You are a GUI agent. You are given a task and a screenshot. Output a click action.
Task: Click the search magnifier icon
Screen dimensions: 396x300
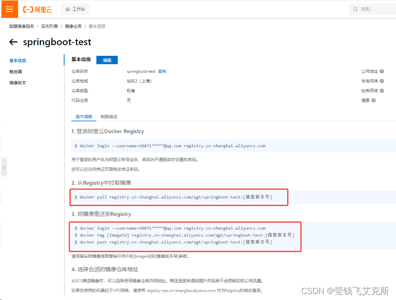(357, 9)
